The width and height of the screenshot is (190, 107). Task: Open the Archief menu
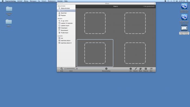coord(20,1)
